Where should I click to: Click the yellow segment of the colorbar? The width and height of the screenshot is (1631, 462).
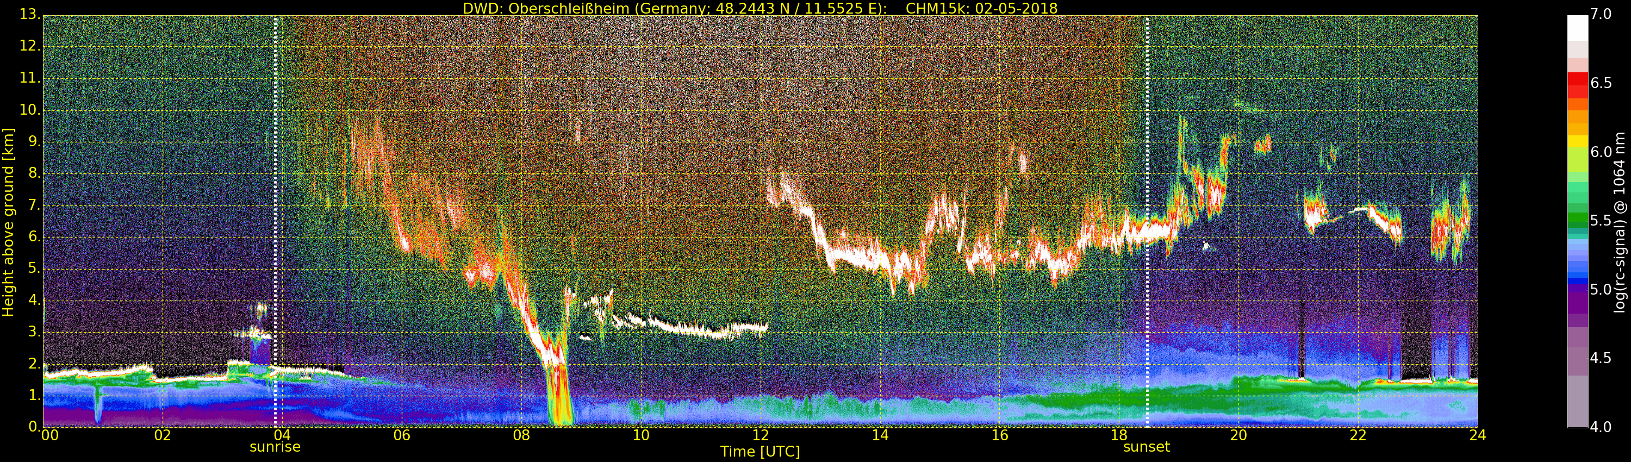[1577, 142]
